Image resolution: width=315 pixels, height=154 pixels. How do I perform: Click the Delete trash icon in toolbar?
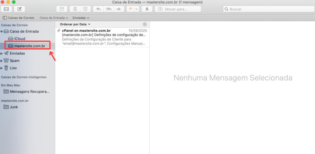point(75,9)
